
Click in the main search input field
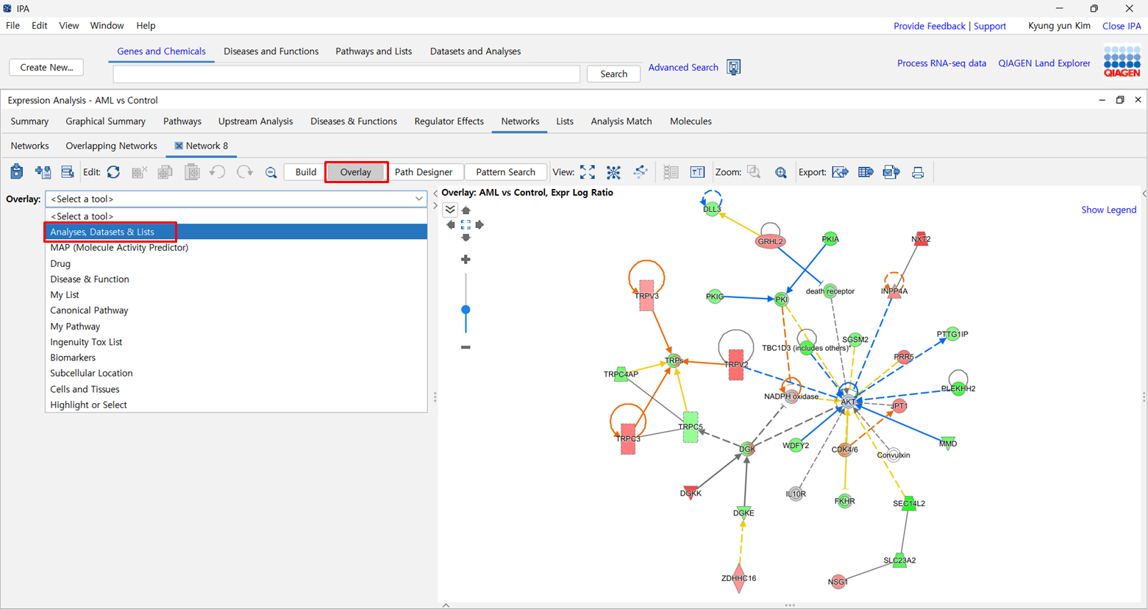(x=346, y=74)
